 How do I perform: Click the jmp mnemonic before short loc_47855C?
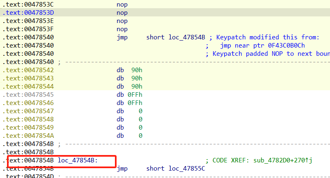coord(121,169)
